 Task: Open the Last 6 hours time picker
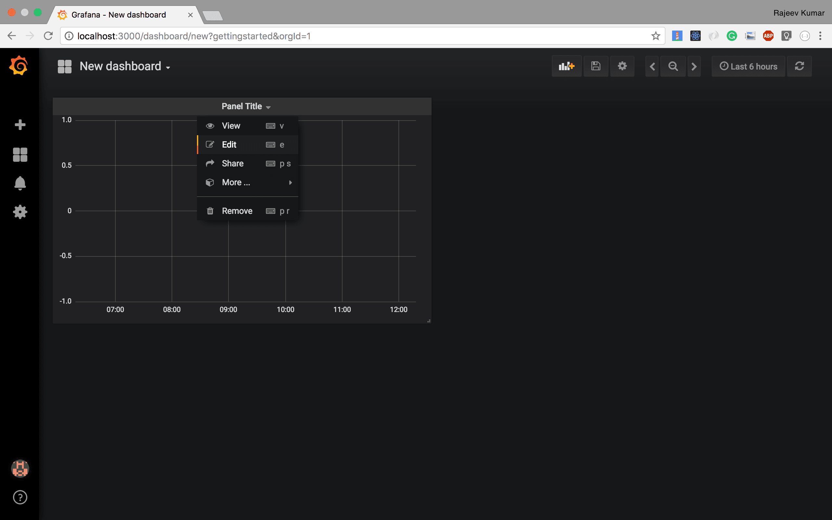[748, 66]
